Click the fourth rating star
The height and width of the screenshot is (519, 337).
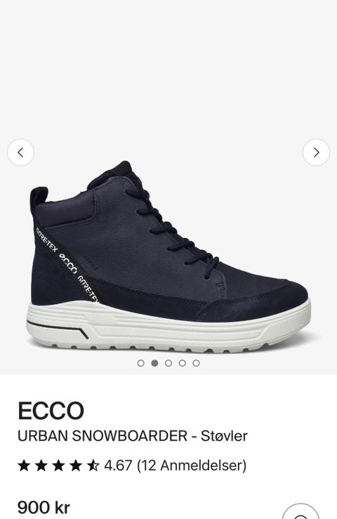76,466
